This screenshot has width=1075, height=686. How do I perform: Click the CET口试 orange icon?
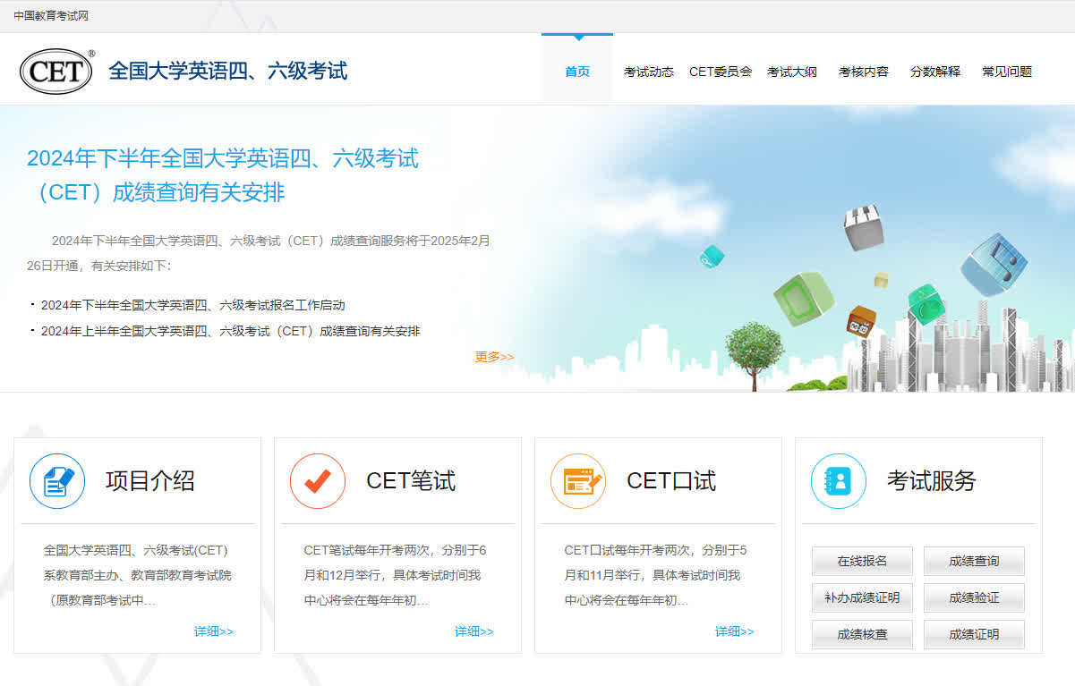[x=578, y=481]
